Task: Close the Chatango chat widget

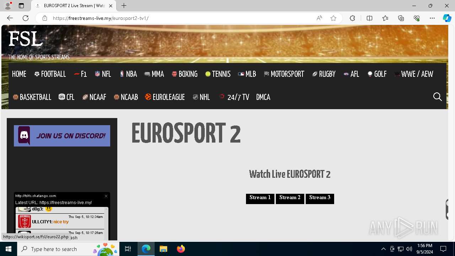Action: [x=106, y=196]
